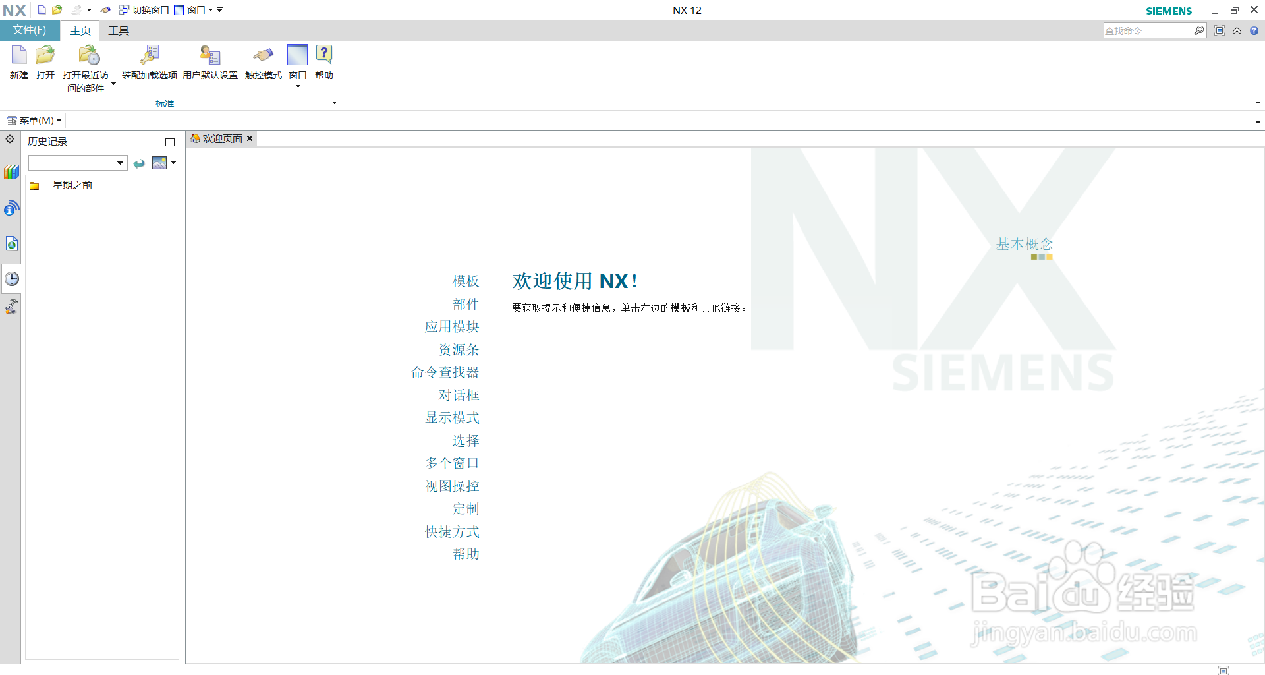The image size is (1265, 675).
Task: Click the View Manipulation (视图操控) link
Action: point(452,486)
